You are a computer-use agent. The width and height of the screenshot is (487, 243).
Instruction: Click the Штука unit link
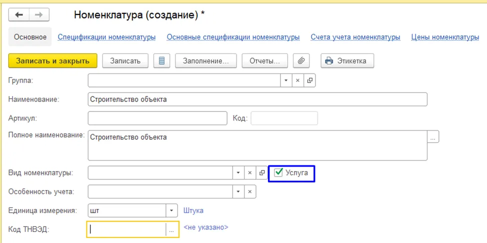tap(193, 210)
